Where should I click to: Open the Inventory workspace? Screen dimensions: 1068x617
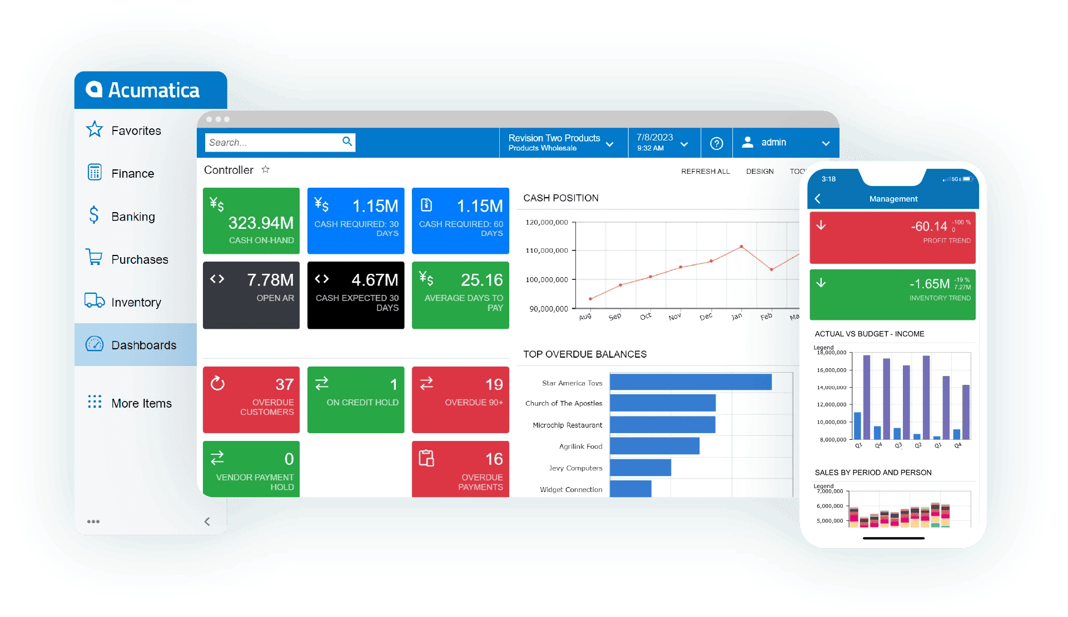click(x=136, y=302)
